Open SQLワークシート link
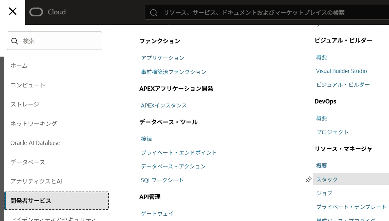Viewport: 389px width, 221px height. [x=162, y=180]
